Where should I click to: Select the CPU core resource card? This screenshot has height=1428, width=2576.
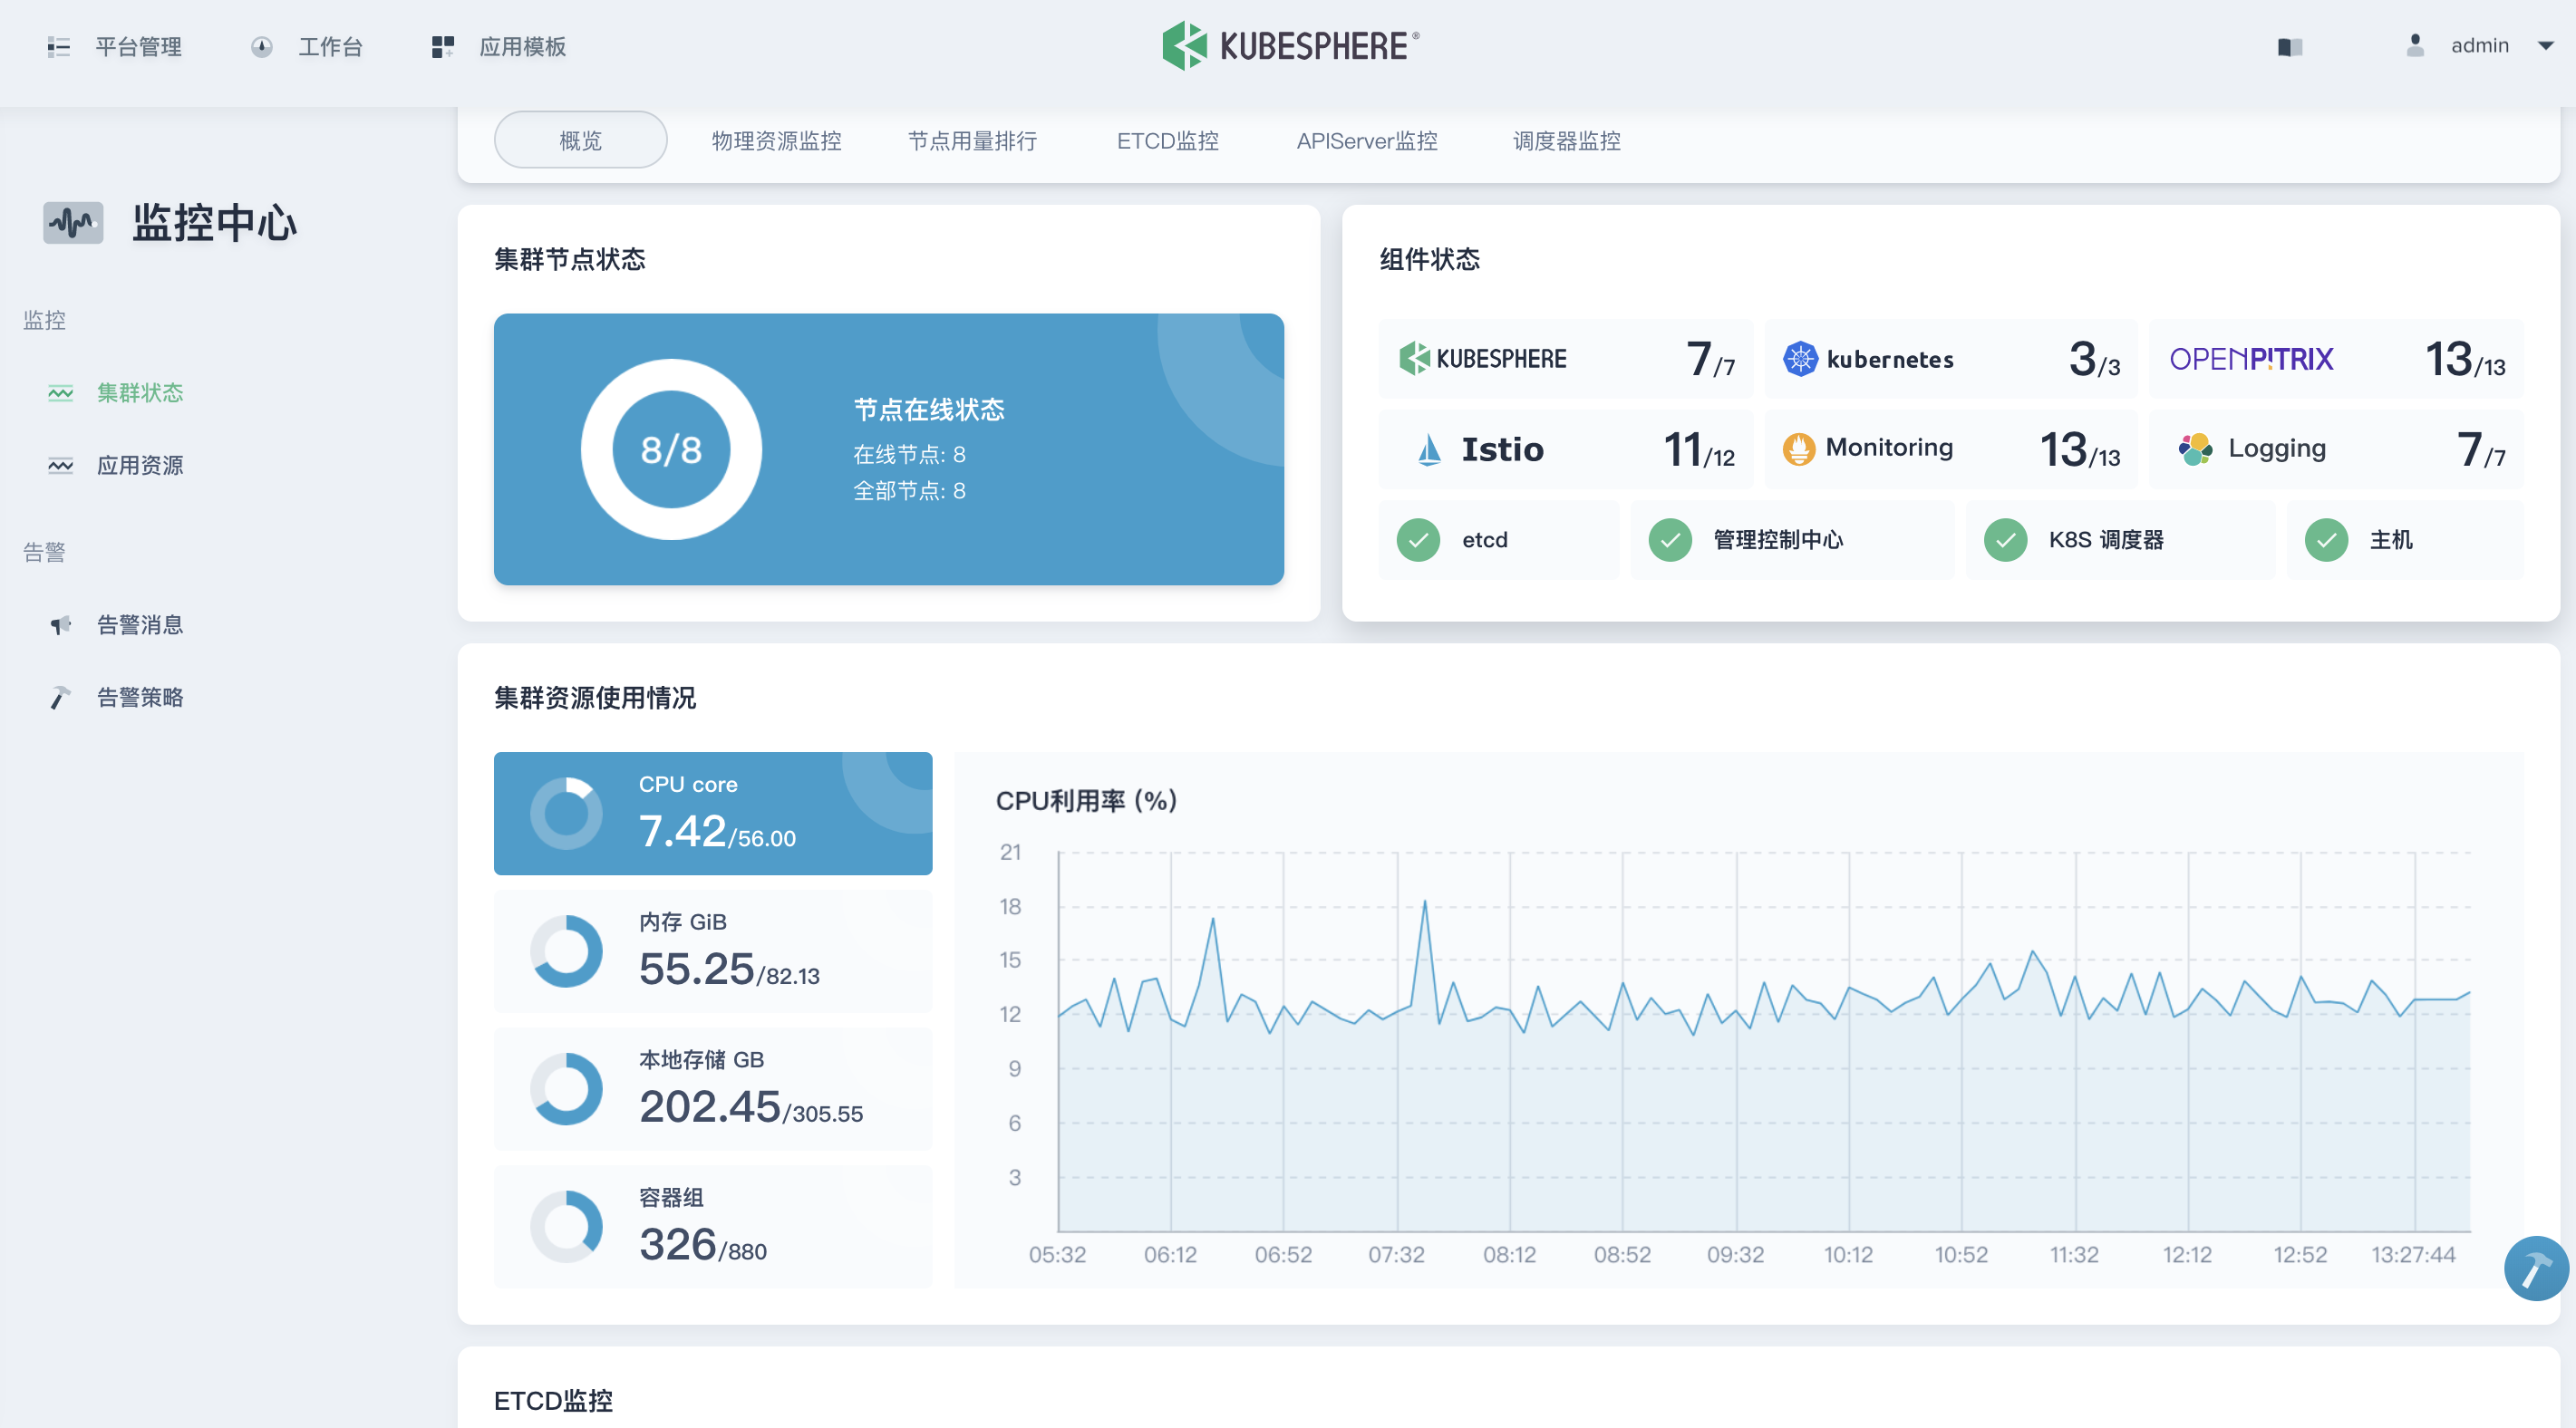point(712,813)
